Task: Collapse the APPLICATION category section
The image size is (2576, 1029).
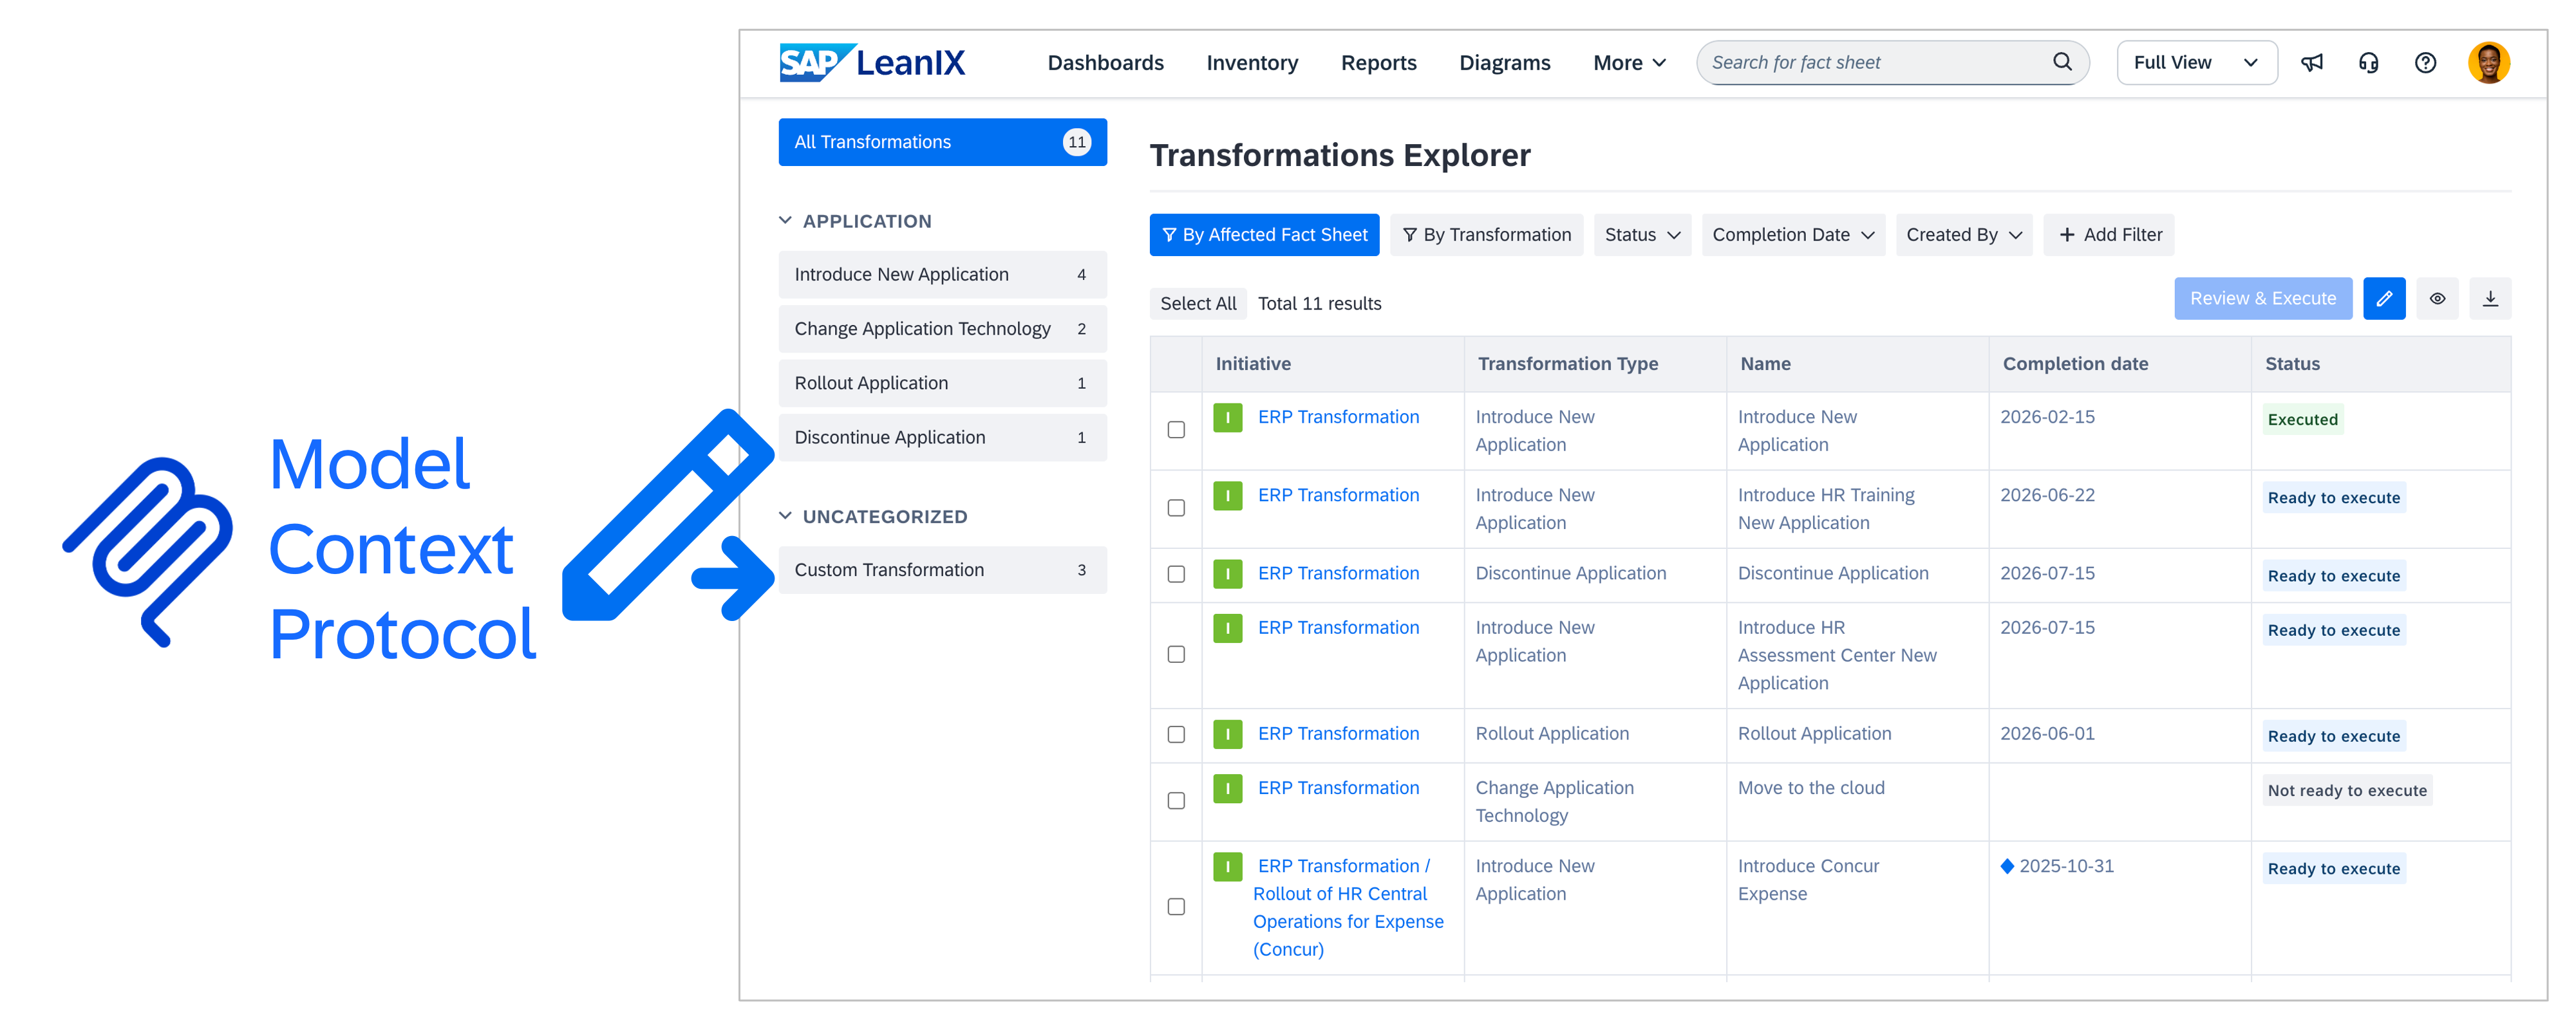Action: (x=786, y=221)
